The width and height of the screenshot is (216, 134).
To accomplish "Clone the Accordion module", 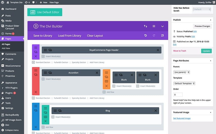I will click(50, 73).
